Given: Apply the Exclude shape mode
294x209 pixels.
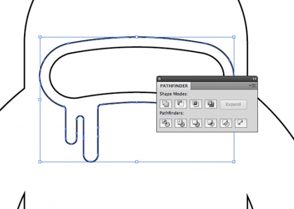Looking at the screenshot, I should pyautogui.click(x=211, y=104).
